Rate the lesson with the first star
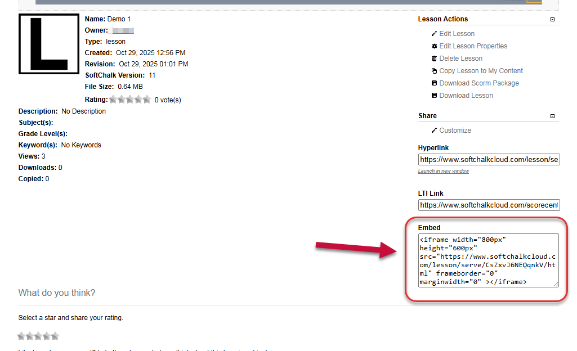The image size is (577, 351). (21, 336)
